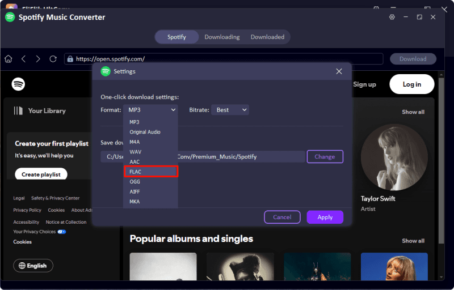Click the globe icon on English button

click(22, 265)
